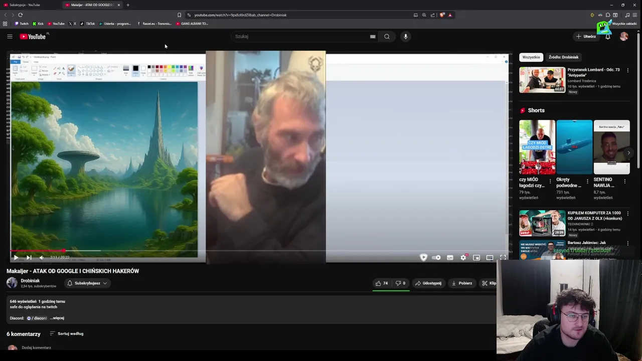Close the Makaljer browser tab
Image resolution: width=642 pixels, height=361 pixels.
coord(119,5)
